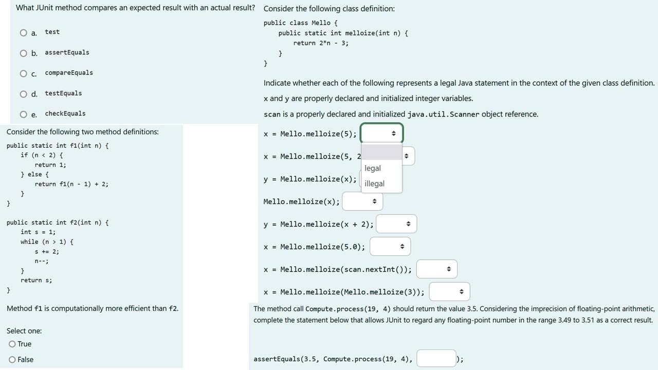
Task: Select False for the f1 efficiency question
Action: tap(12, 359)
